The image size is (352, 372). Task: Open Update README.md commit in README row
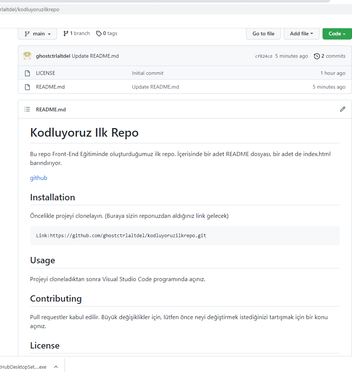pos(155,87)
